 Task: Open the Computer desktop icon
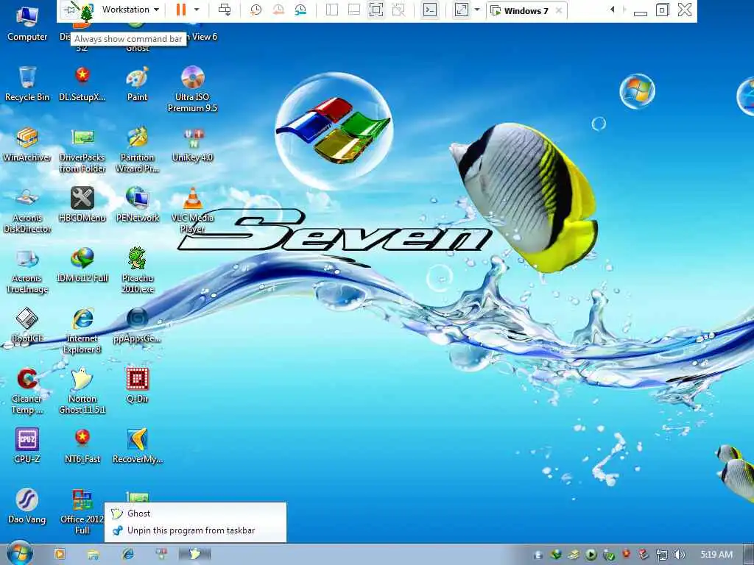click(27, 21)
